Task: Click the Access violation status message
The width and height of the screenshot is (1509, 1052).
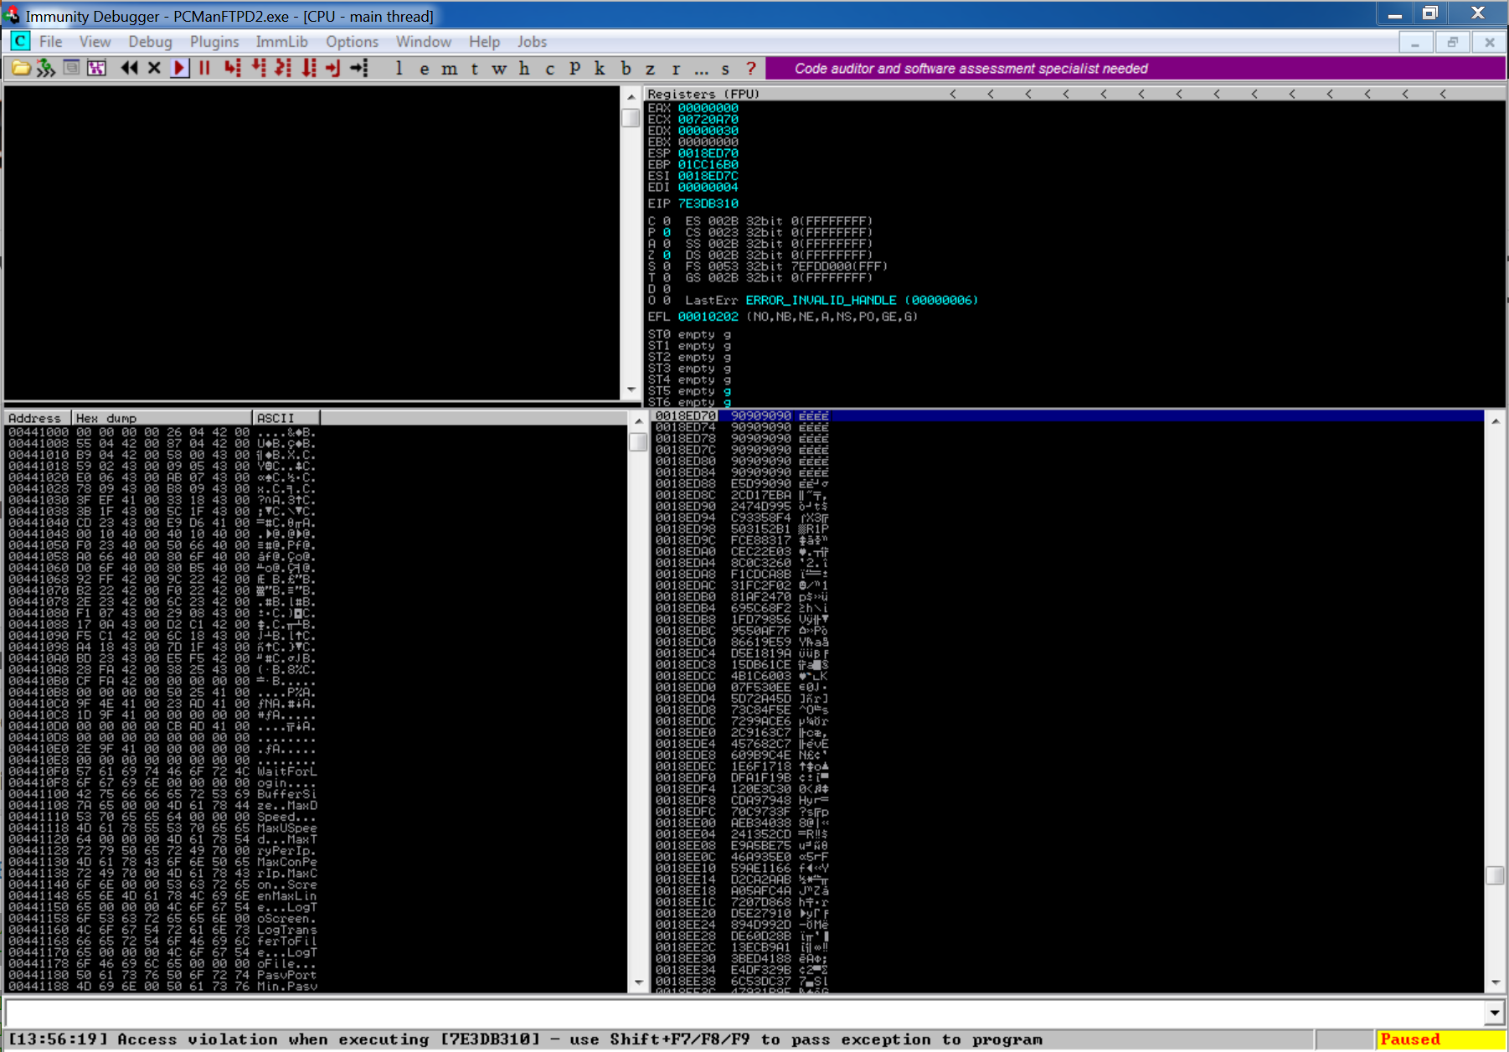Action: 526,1039
